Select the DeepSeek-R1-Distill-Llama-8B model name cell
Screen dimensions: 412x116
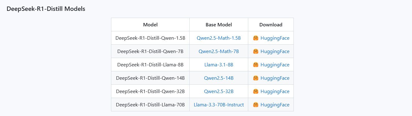pos(150,65)
